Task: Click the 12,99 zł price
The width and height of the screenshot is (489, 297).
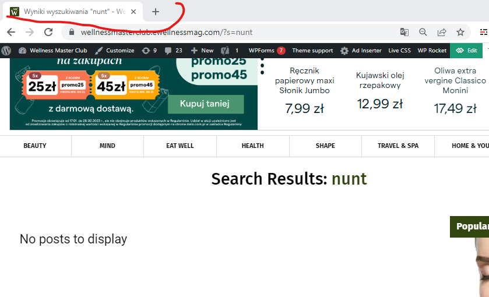Action: (x=380, y=104)
